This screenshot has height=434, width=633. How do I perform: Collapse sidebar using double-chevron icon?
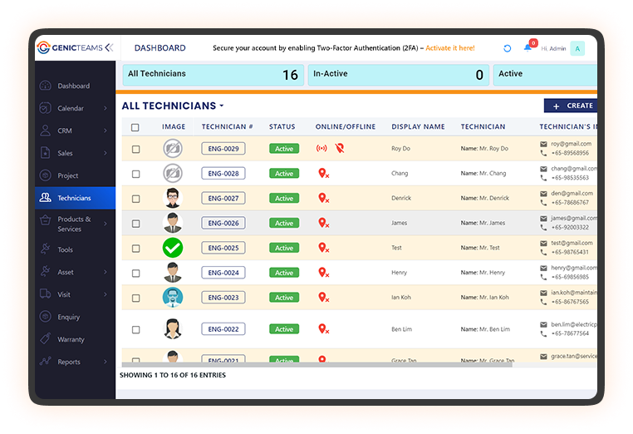pos(108,47)
